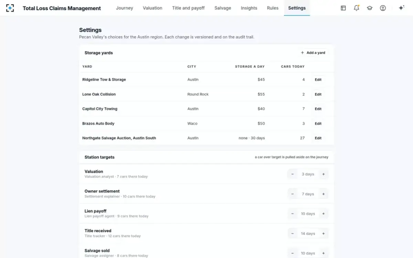Decrease Valuation target with minus
The width and height of the screenshot is (413, 258).
[293, 174]
